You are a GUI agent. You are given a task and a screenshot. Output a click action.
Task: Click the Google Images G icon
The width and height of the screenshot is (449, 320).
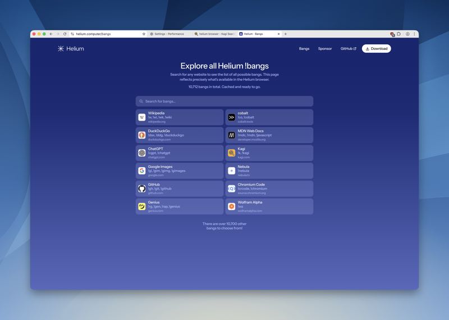click(142, 171)
